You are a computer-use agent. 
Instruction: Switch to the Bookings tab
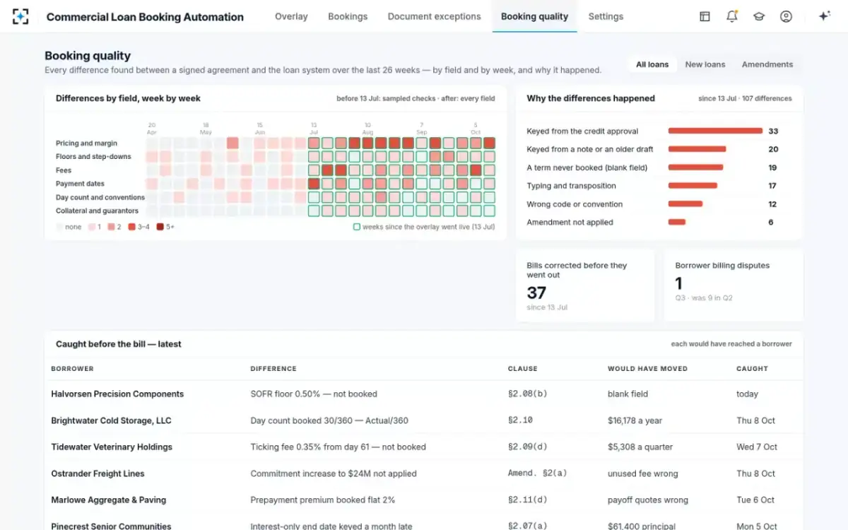coord(348,16)
